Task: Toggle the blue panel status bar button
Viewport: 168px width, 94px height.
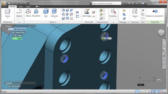Action: [x=153, y=92]
